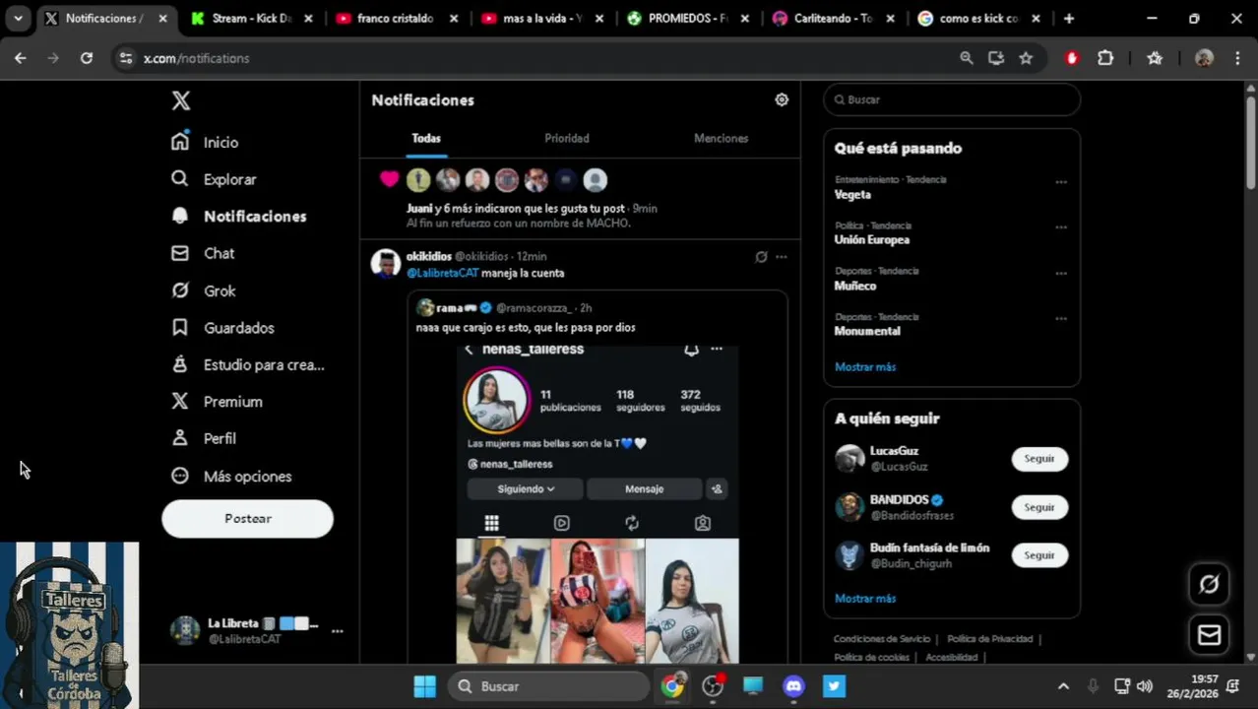Screen dimensions: 1258x709
Task: Click the search Buscar field on X
Action: coord(952,99)
